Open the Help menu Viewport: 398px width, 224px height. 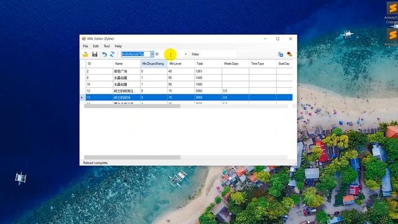(x=118, y=46)
